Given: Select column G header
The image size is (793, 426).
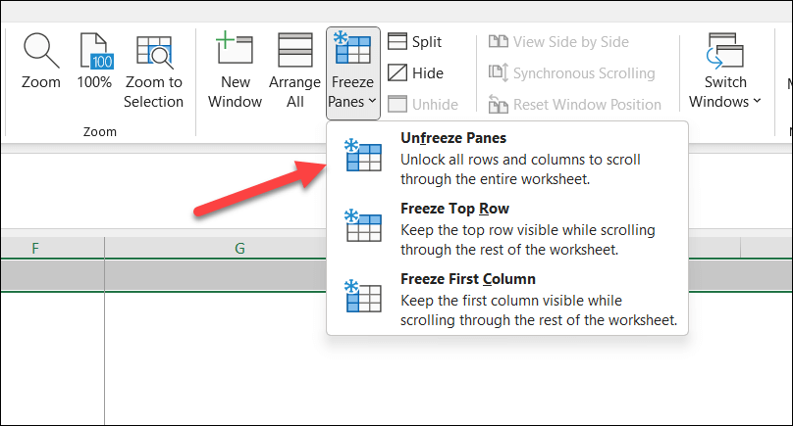Looking at the screenshot, I should coord(239,249).
